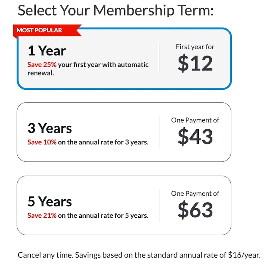Click the red Save 10% text
Screen dimensions: 270x268
point(42,142)
